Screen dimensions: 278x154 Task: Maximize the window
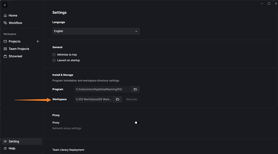pyautogui.click(x=269, y=4)
